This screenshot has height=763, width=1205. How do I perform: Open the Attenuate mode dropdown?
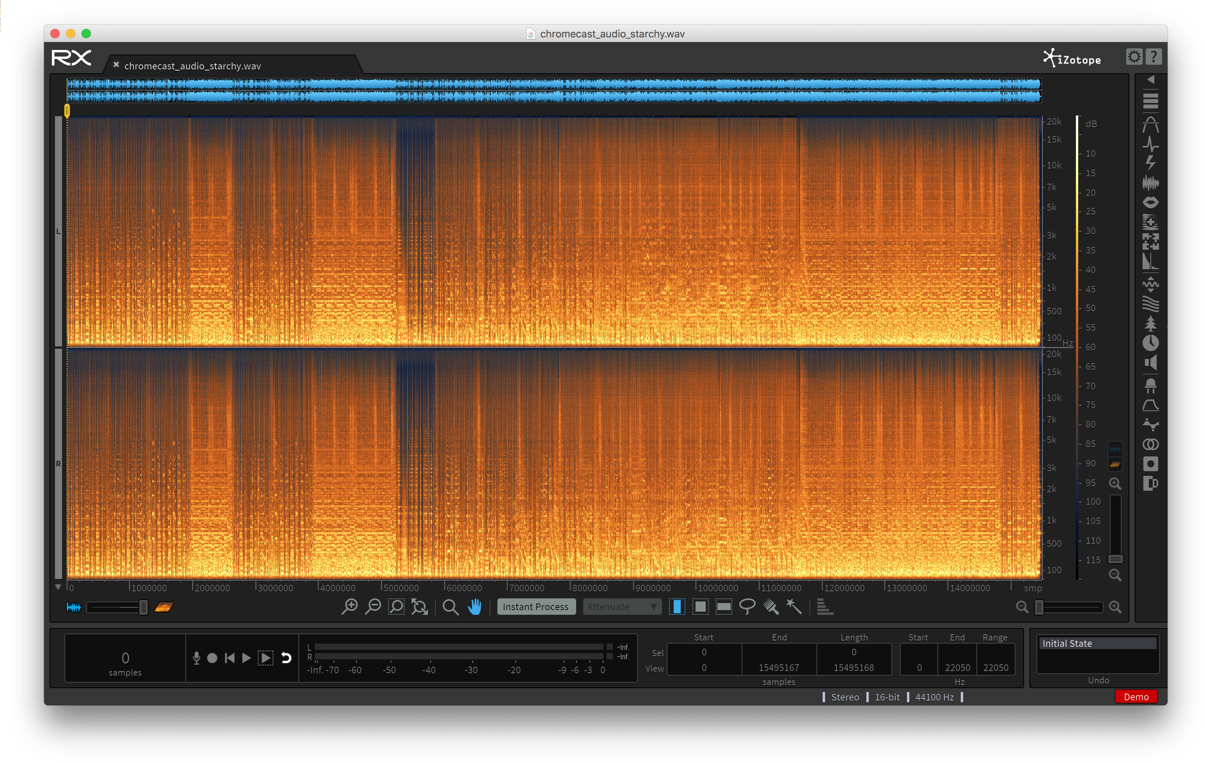coord(621,607)
